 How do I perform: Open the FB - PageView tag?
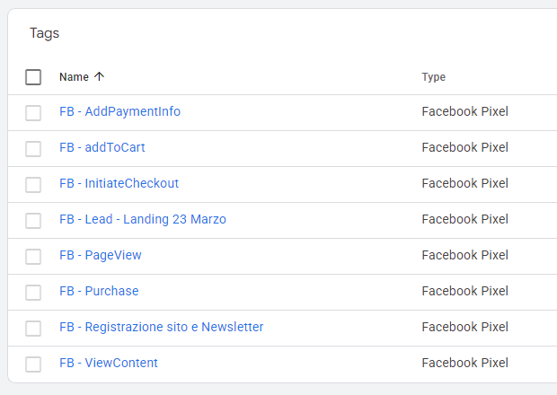click(101, 255)
